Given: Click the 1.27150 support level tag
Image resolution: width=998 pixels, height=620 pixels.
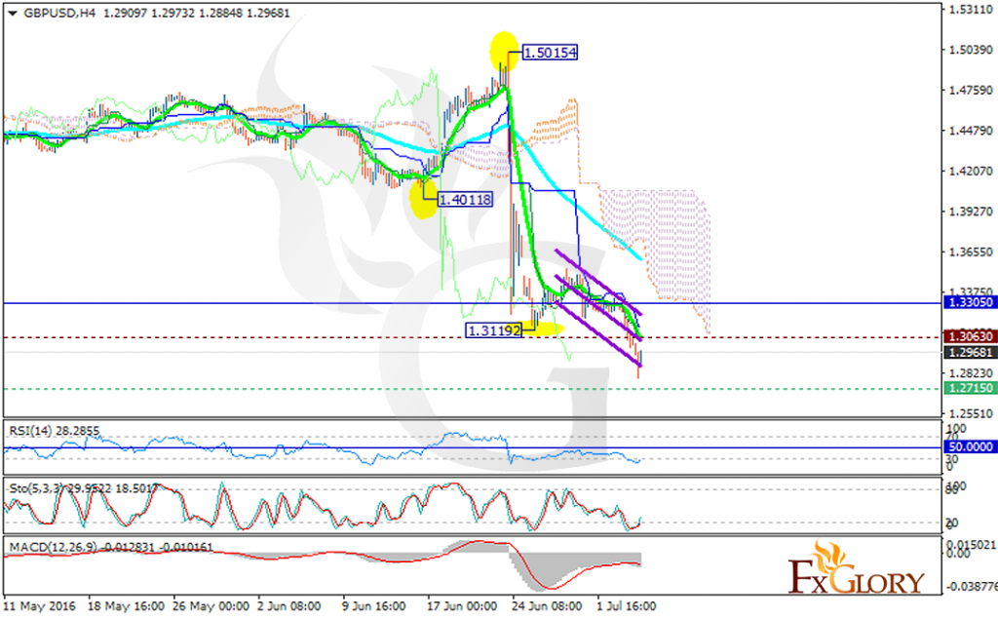Looking at the screenshot, I should (x=970, y=388).
